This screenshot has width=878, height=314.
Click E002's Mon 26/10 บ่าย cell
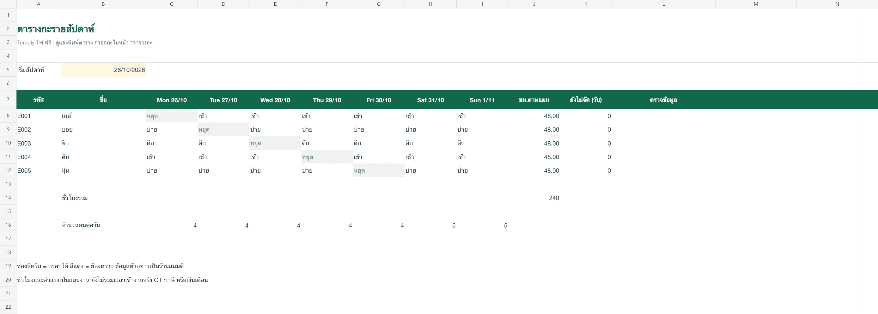pyautogui.click(x=171, y=130)
